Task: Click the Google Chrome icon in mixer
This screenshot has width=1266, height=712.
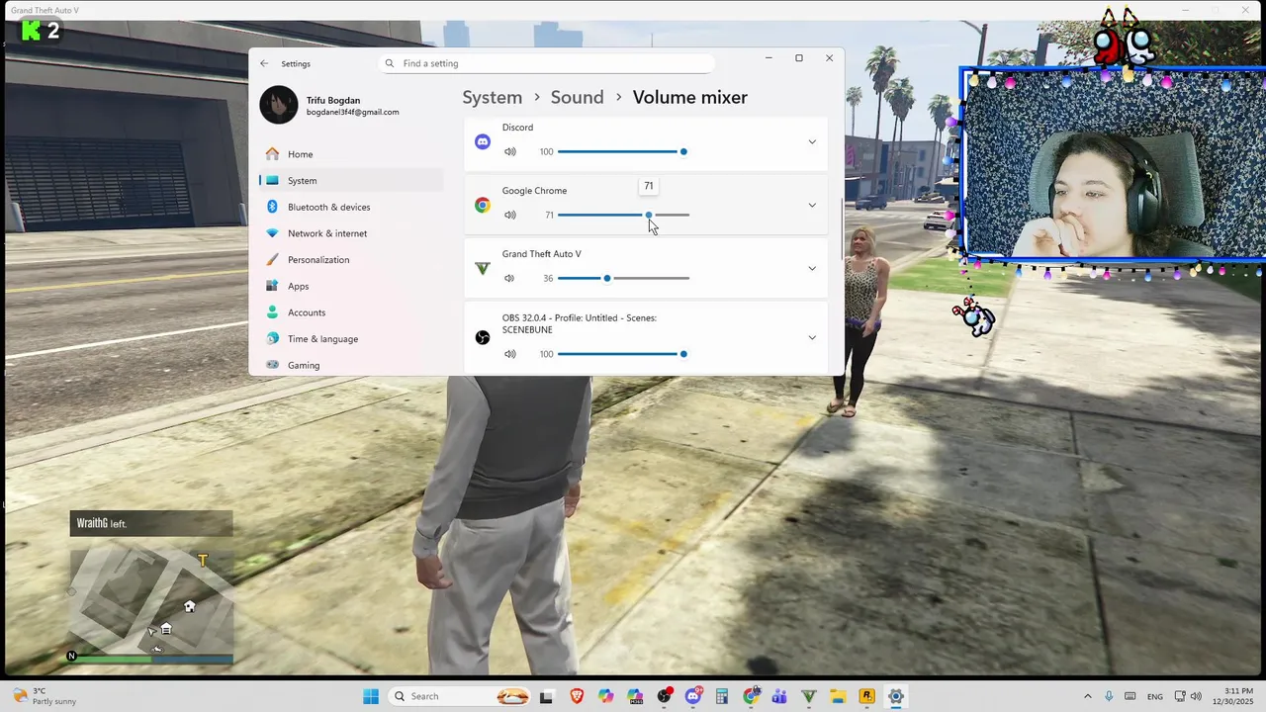Action: pyautogui.click(x=483, y=206)
